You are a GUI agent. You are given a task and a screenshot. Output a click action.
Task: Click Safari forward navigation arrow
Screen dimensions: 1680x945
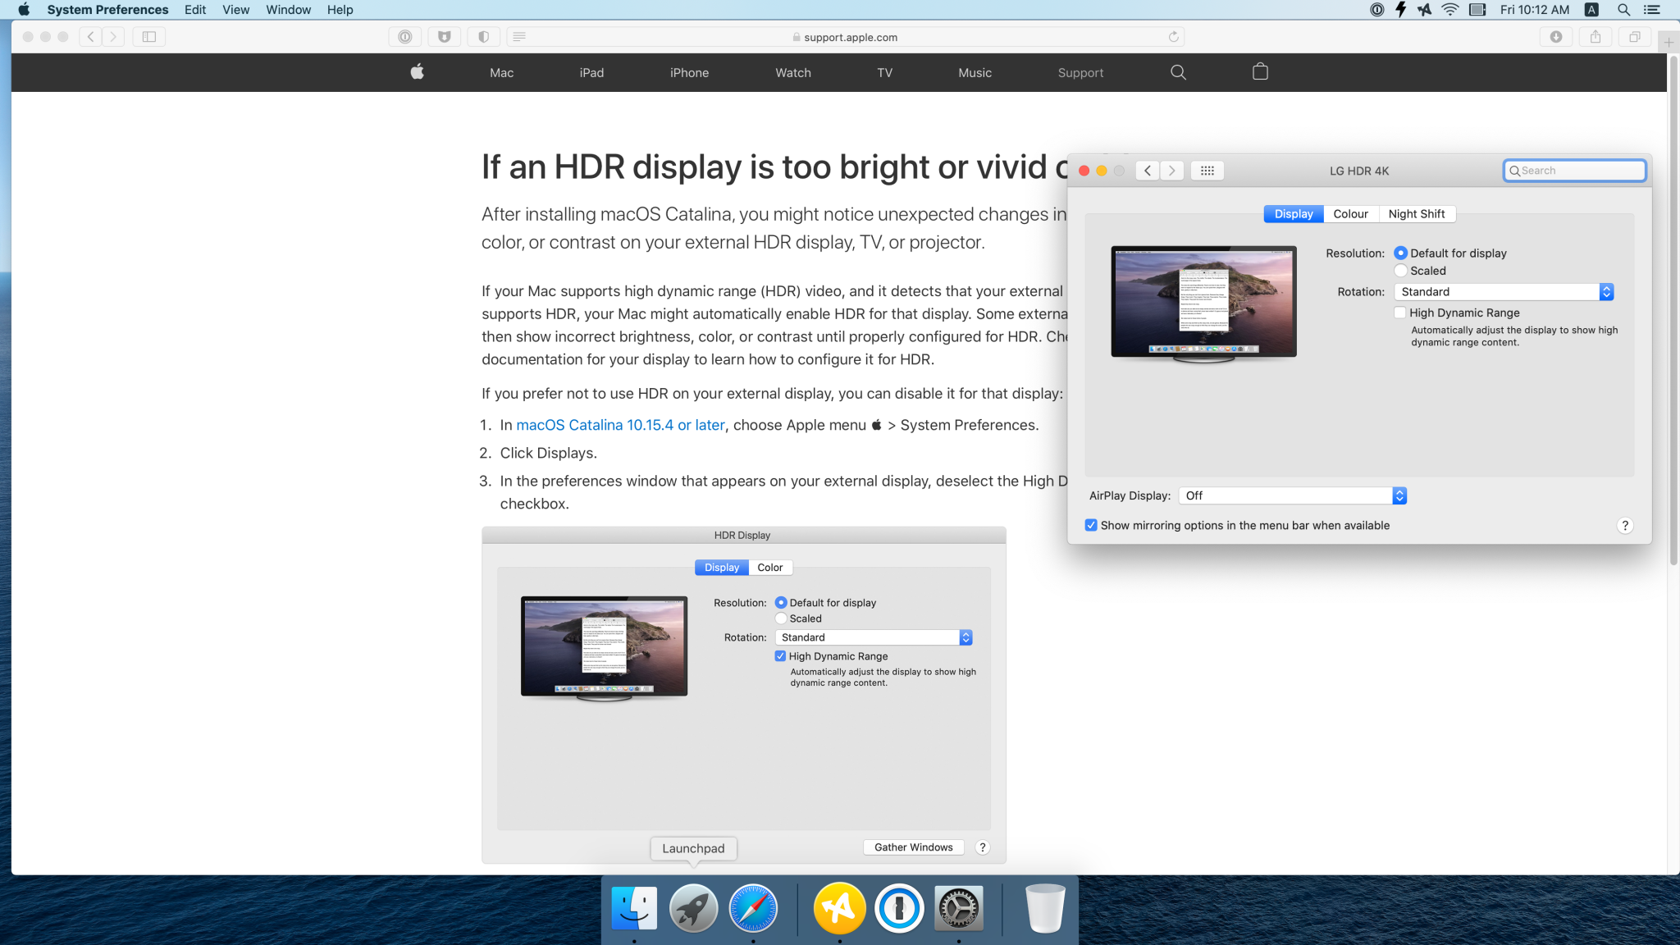113,36
